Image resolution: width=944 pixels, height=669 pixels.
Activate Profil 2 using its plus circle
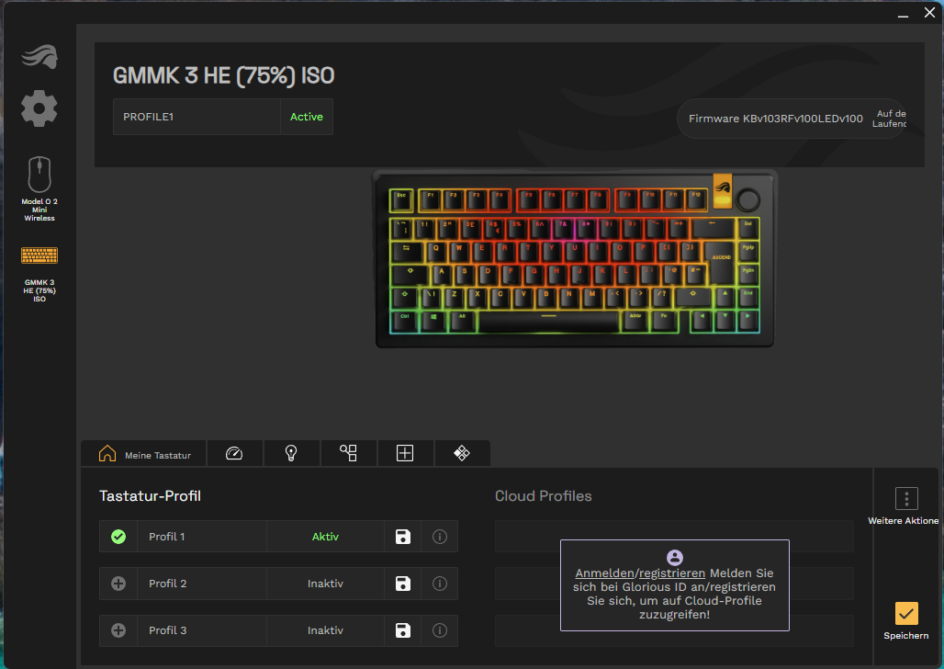click(118, 584)
